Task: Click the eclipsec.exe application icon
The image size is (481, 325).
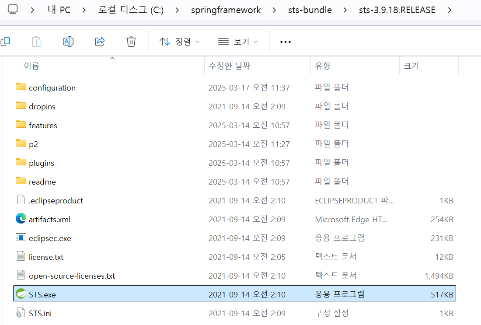Action: pyautogui.click(x=21, y=237)
